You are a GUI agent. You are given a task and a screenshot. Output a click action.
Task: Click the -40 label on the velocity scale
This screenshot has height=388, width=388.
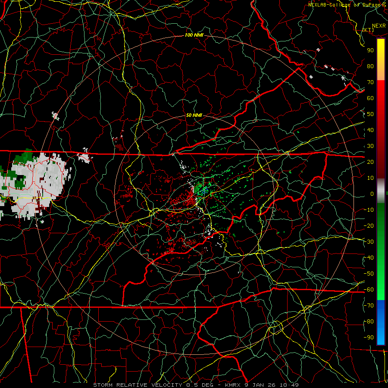[x=369, y=258]
